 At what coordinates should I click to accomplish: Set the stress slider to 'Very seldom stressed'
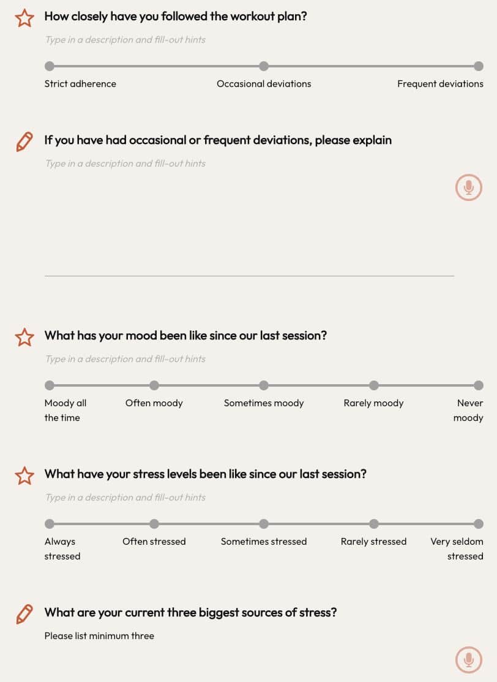click(479, 524)
